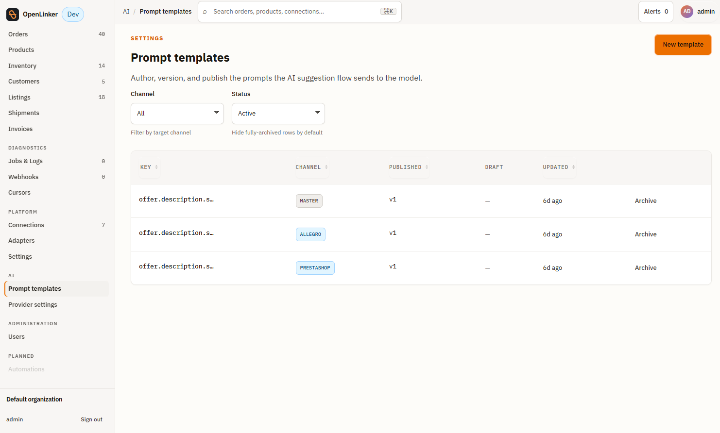The image size is (720, 433).
Task: Open Shipments in the sidebar
Action: click(x=56, y=113)
